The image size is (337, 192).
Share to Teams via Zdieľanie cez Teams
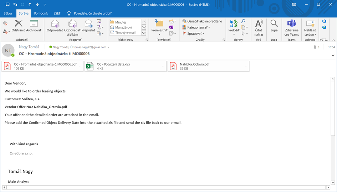pos(292,27)
